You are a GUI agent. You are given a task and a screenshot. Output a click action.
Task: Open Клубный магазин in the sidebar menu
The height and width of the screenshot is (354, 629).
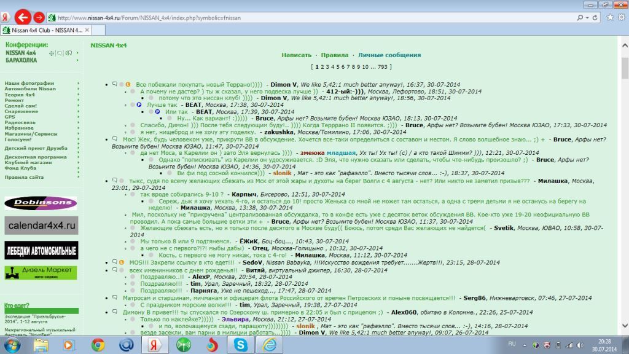pyautogui.click(x=28, y=162)
